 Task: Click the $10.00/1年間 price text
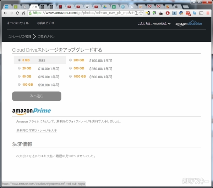pos(49,69)
